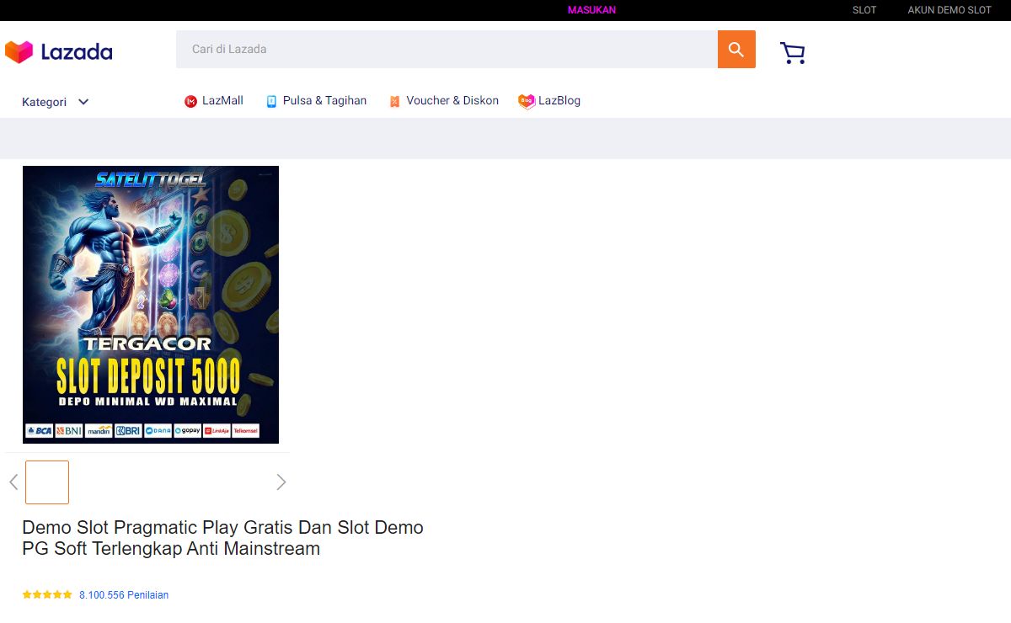The image size is (1011, 623).
Task: Show previous product thumbnail arrow
Action: point(13,482)
